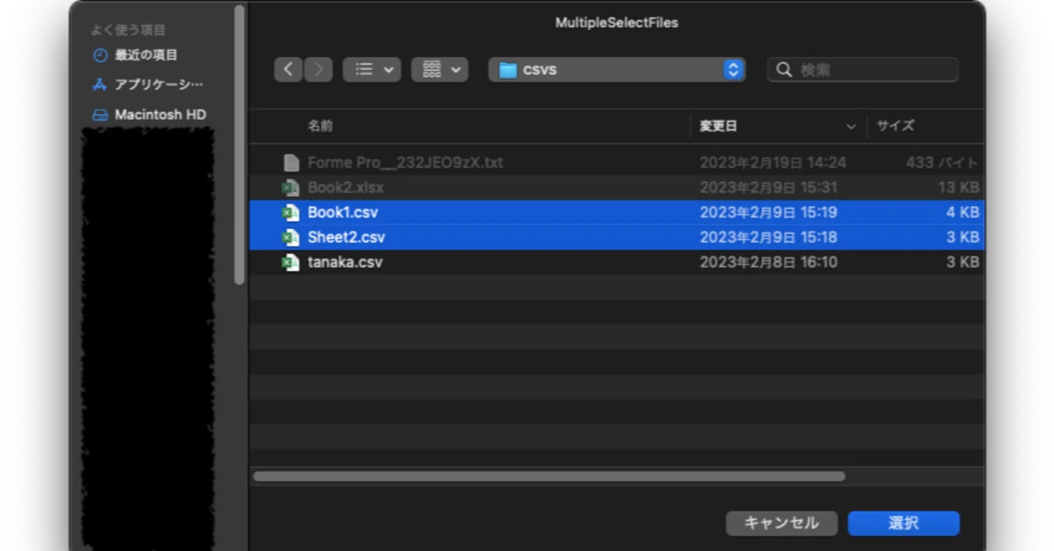
Task: Click the Excel icon beside Book1.csv
Action: [x=290, y=212]
